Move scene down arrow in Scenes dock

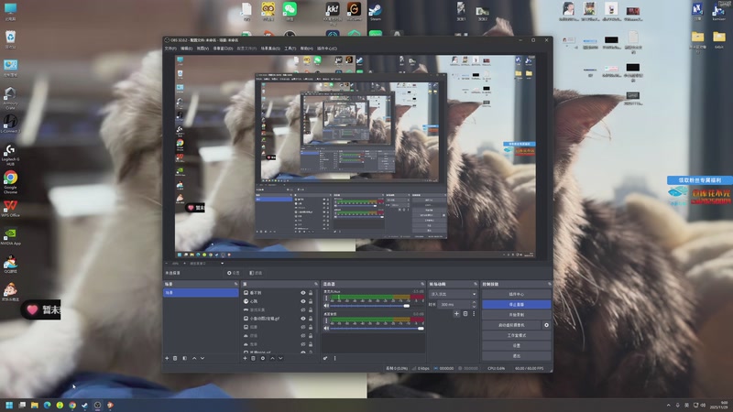point(202,358)
